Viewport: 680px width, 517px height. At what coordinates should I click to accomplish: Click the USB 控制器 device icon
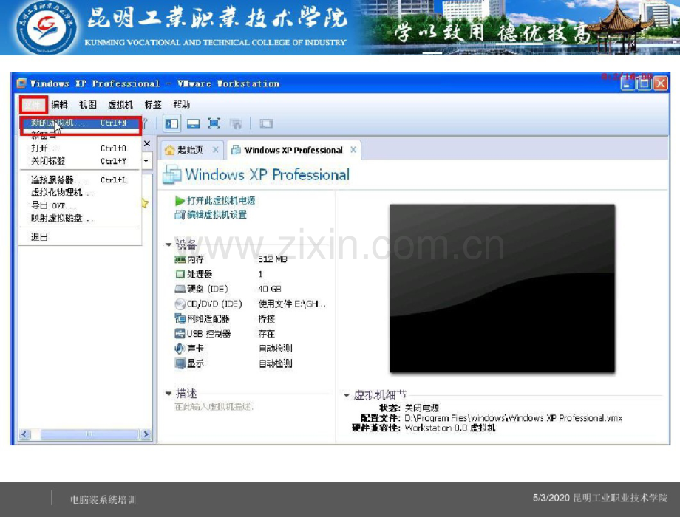pos(180,334)
